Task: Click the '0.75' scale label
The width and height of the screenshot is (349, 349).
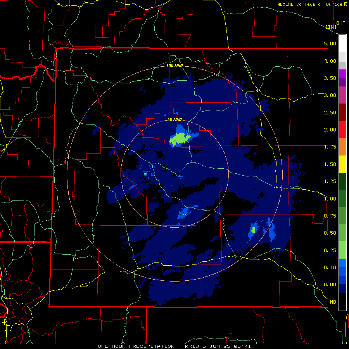Action: (x=330, y=216)
